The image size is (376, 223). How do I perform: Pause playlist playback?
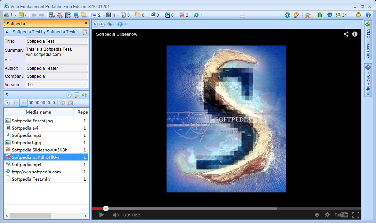click(x=15, y=103)
